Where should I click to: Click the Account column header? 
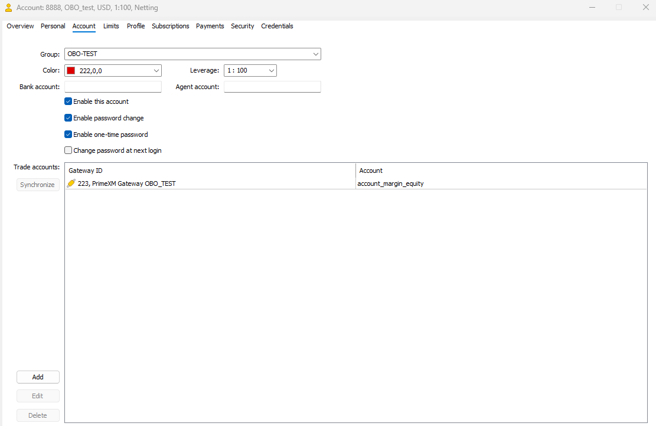click(x=501, y=171)
